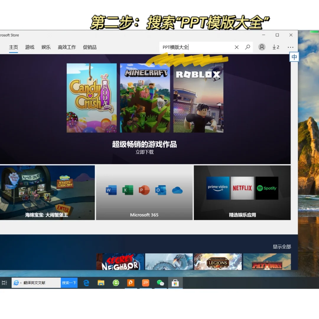The image size is (319, 319).
Task: Click the taskbar search field 翻译英文文献
Action: (x=36, y=283)
